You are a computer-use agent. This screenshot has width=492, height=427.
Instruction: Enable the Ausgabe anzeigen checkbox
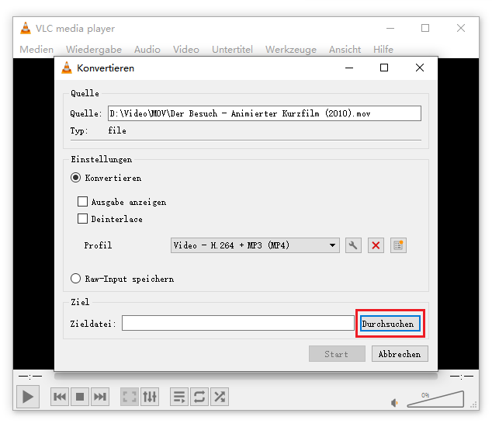coord(82,202)
